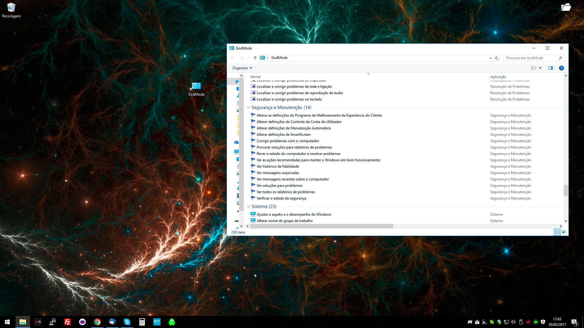Open the Organizar dropdown menu
Screen dimensions: 584x328
242,68
